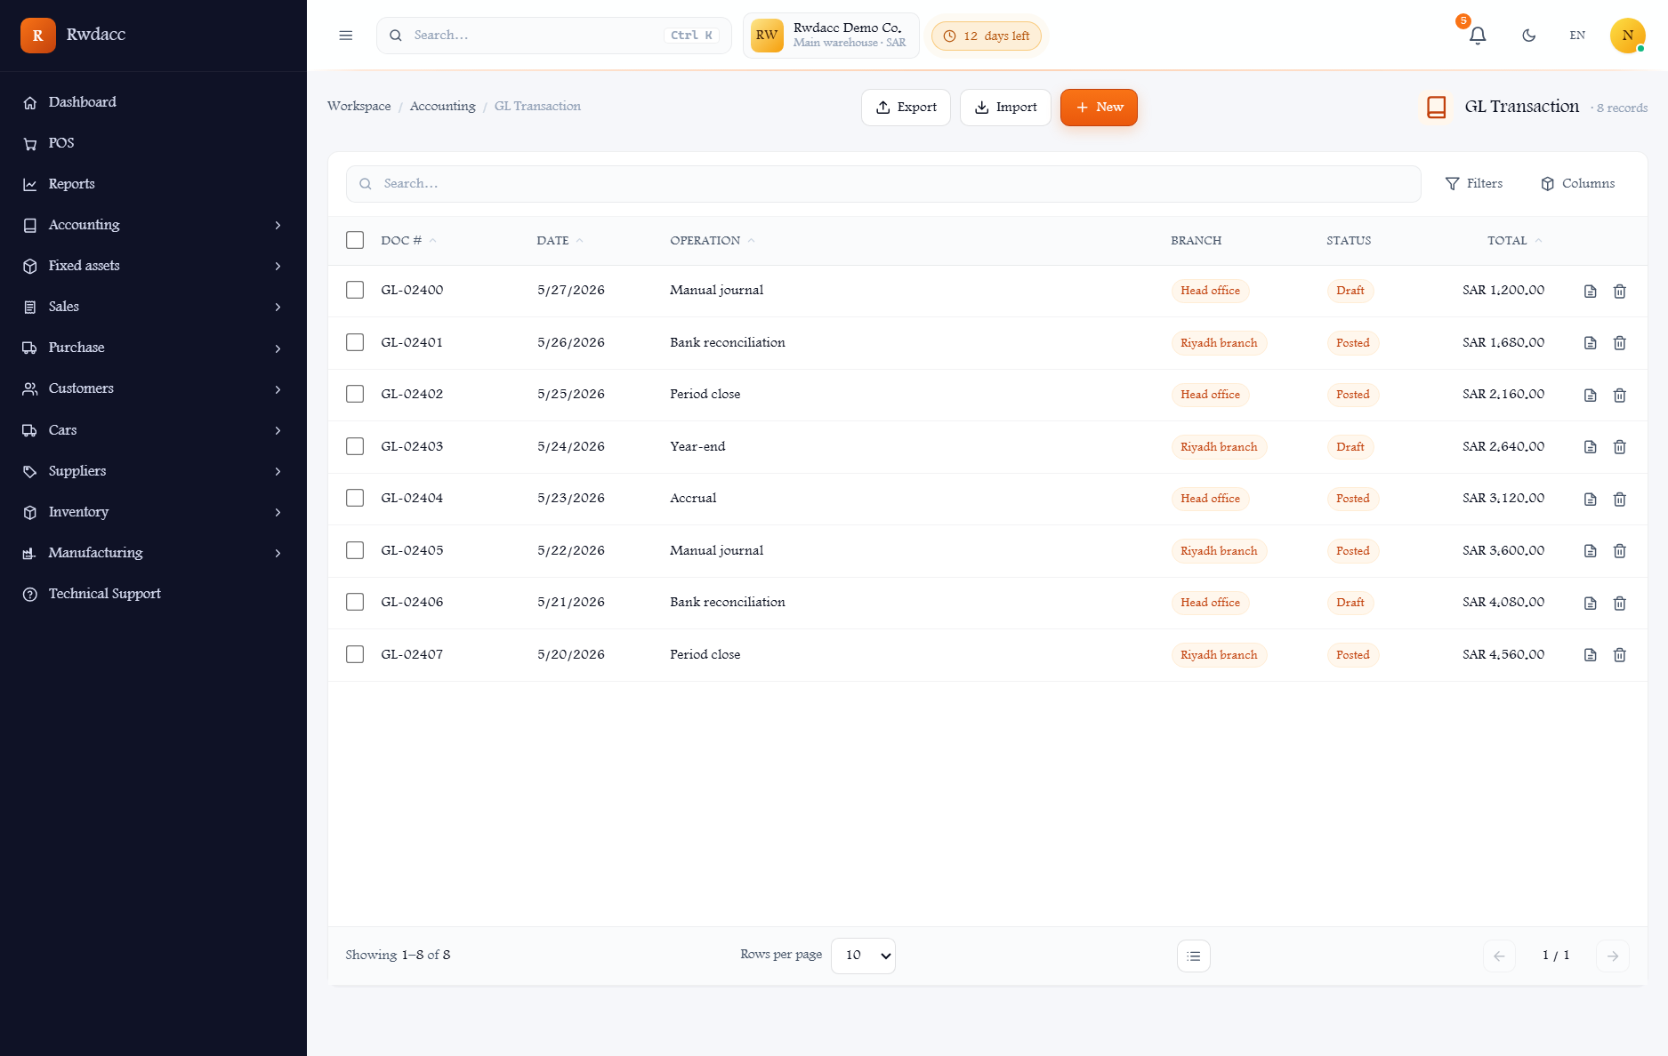Image resolution: width=1668 pixels, height=1056 pixels.
Task: Open the Columns chooser
Action: coord(1577,184)
